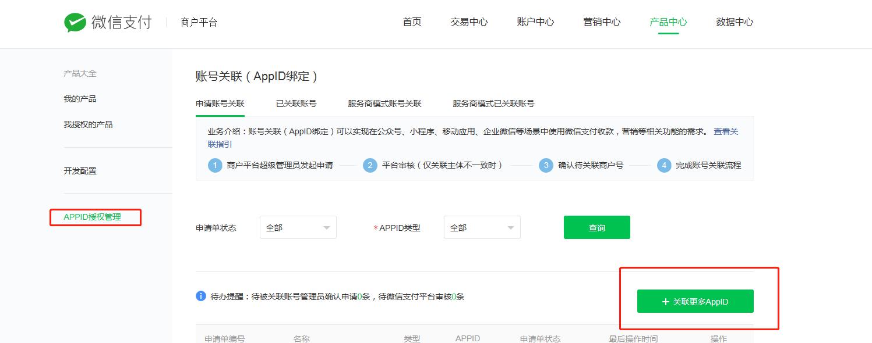Switch to 服务商模式已关联账号 tab

click(493, 103)
